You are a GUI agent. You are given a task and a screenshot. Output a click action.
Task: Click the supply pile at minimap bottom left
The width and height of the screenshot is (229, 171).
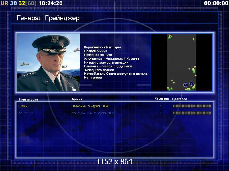point(170,89)
